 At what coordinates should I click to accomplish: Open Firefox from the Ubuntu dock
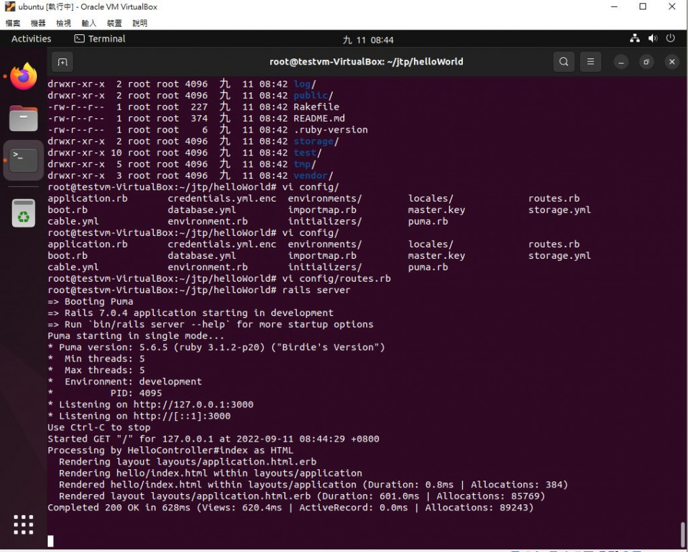[x=24, y=76]
